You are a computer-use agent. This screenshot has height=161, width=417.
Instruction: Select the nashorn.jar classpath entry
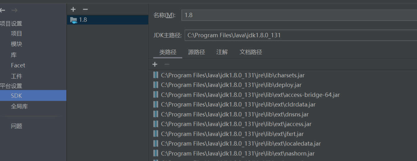click(x=238, y=154)
